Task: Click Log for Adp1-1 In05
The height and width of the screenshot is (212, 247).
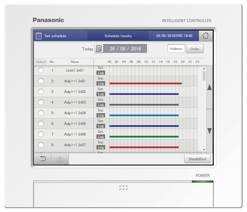Action: click(101, 126)
